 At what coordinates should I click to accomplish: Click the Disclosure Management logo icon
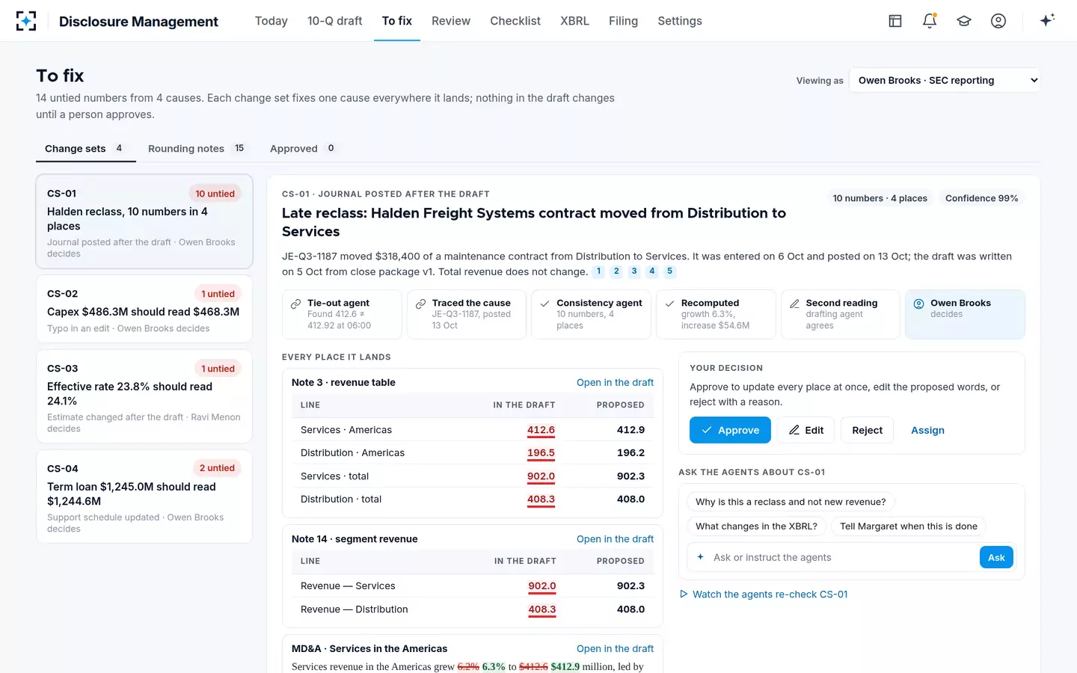click(x=26, y=21)
